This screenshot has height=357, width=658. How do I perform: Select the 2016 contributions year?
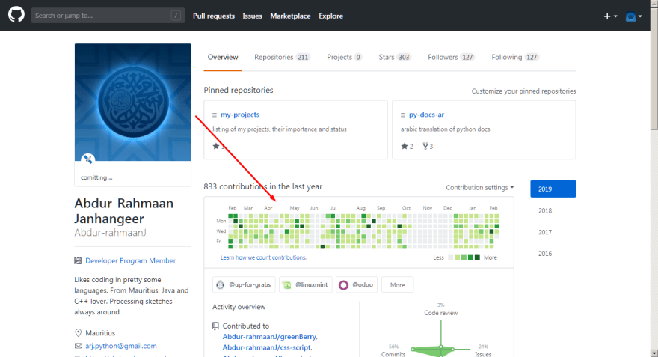(x=545, y=253)
